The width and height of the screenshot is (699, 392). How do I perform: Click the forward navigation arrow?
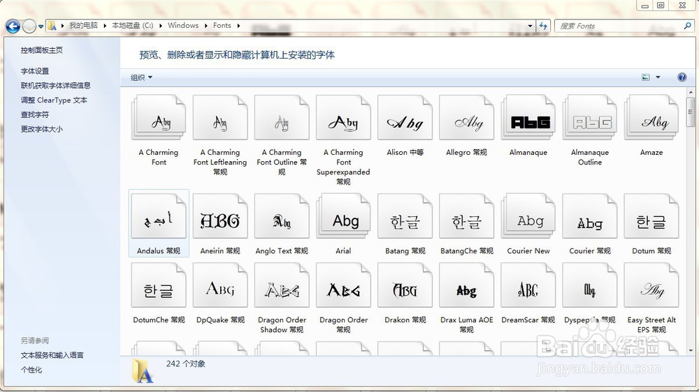[x=29, y=27]
